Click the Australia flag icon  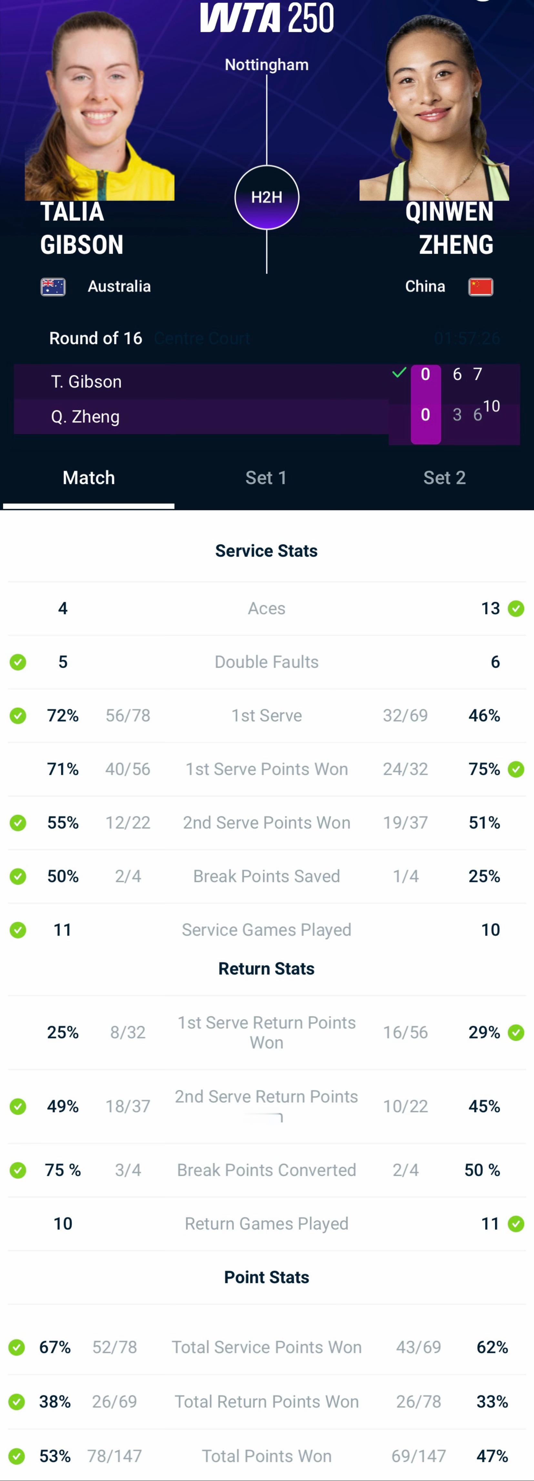(53, 286)
